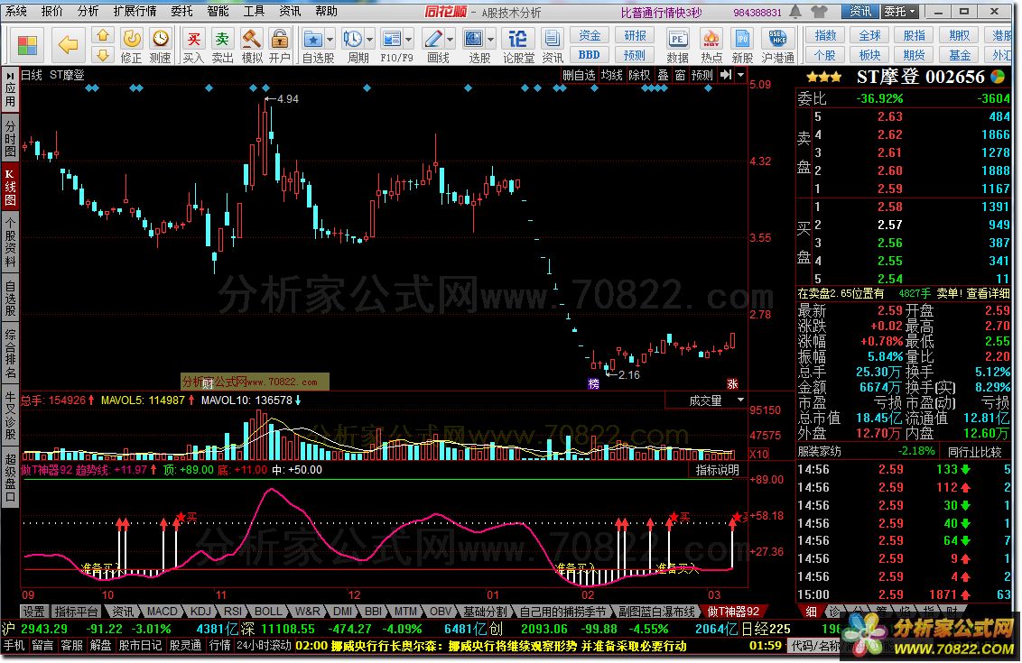This screenshot has width=1022, height=663.
Task: Open the 系统 menu
Action: click(x=15, y=11)
